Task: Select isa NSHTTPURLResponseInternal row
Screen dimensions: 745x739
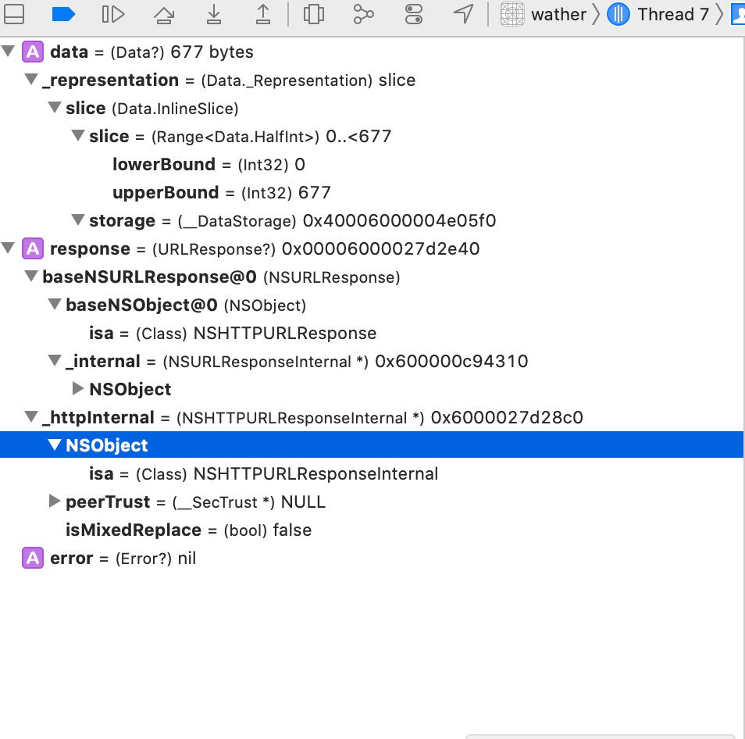Action: coord(372,474)
